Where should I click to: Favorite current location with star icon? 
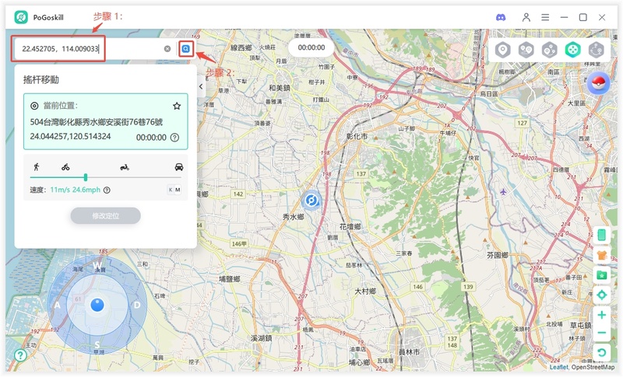[x=177, y=106]
